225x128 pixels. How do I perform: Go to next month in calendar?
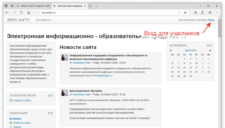pos(210,50)
